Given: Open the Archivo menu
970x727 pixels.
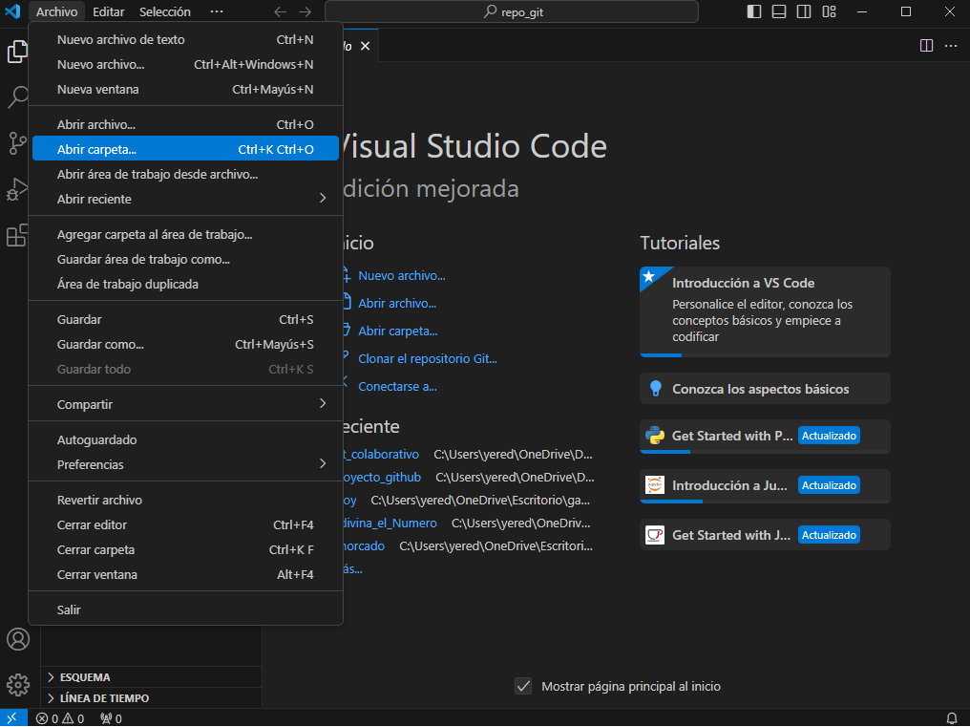Looking at the screenshot, I should pos(57,11).
